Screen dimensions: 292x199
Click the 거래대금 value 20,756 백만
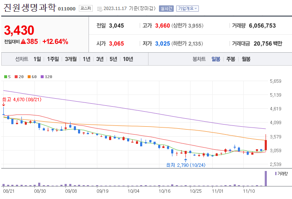268,43
